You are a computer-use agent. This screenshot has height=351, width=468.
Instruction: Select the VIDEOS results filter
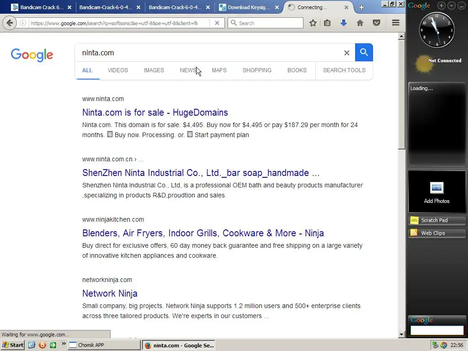pos(117,70)
